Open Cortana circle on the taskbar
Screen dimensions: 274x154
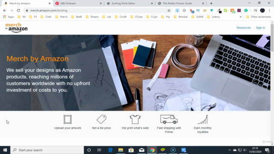(x=89, y=150)
